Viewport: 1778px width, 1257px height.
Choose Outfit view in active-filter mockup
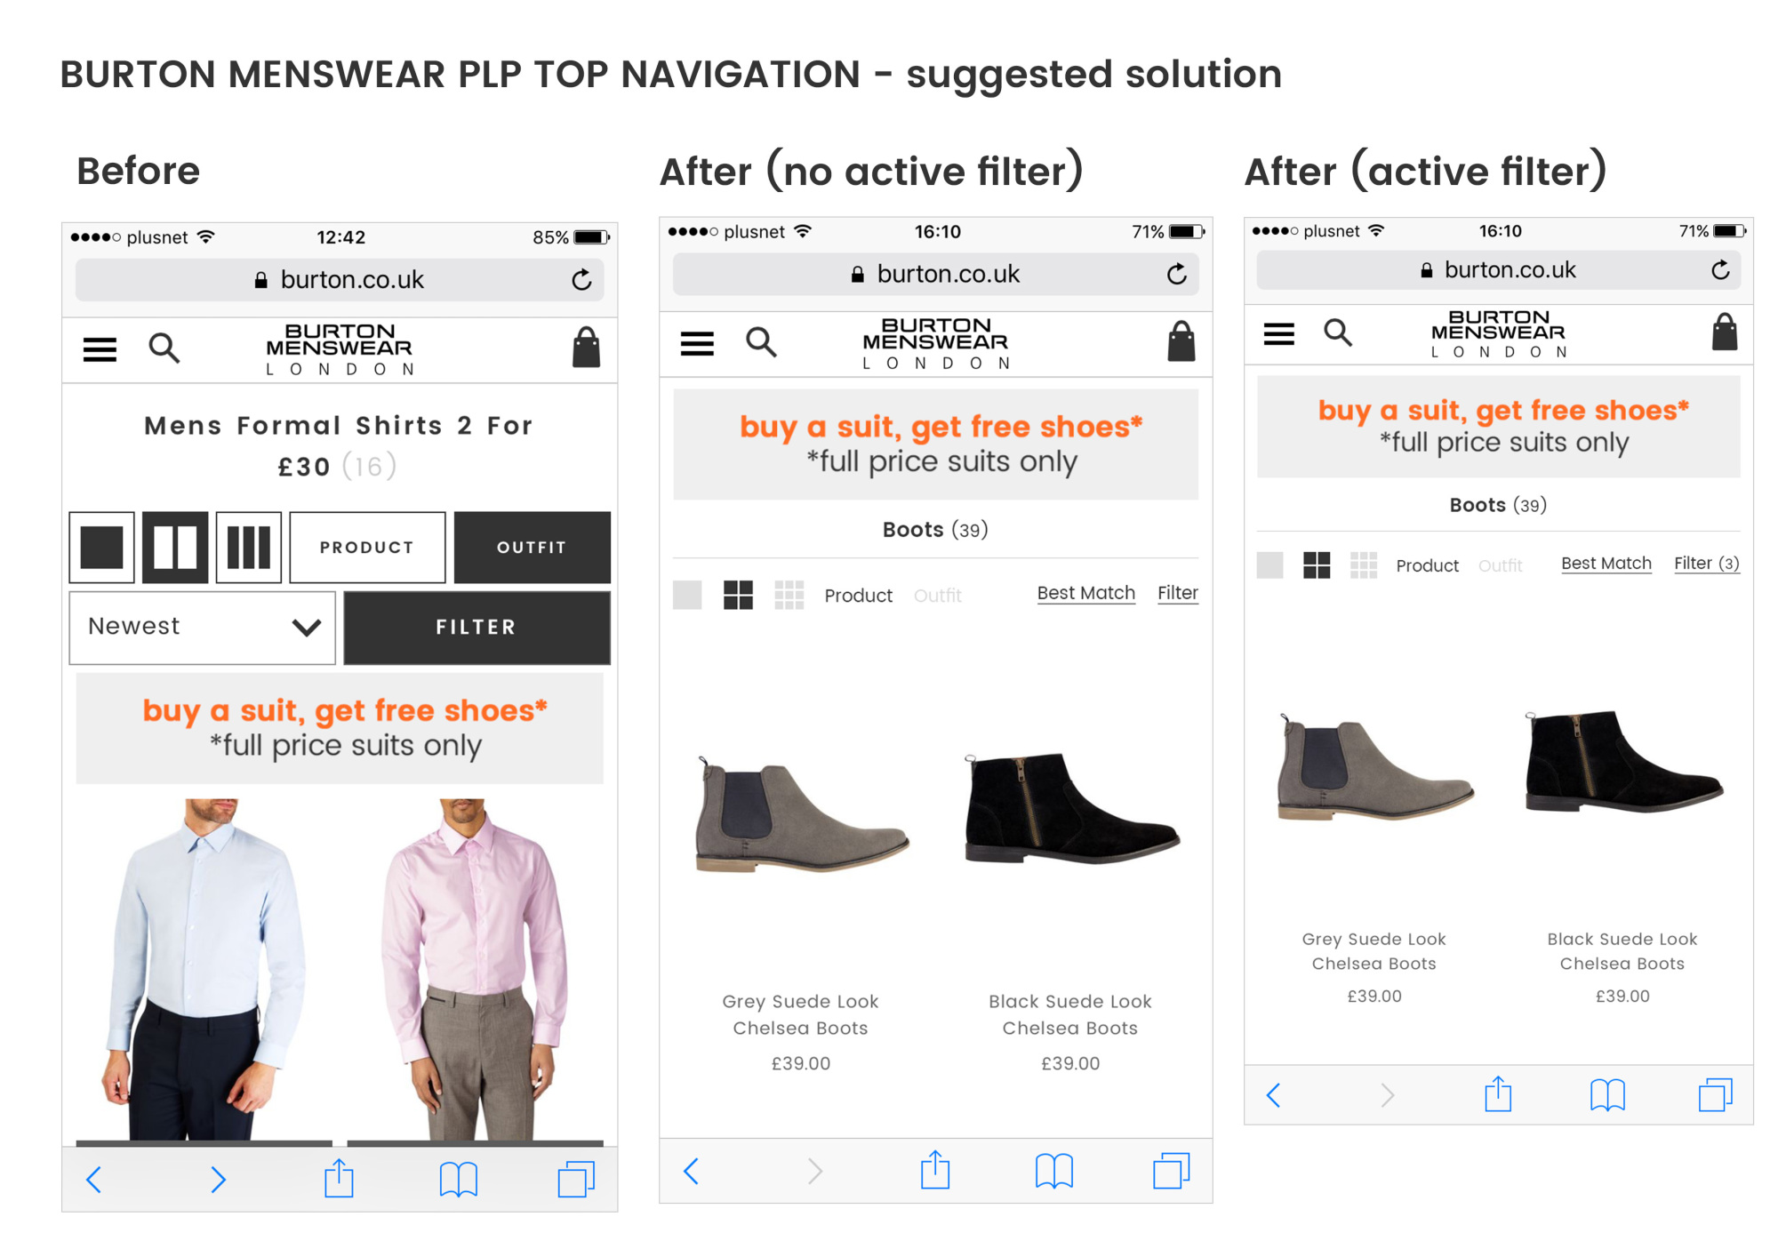(x=1501, y=565)
